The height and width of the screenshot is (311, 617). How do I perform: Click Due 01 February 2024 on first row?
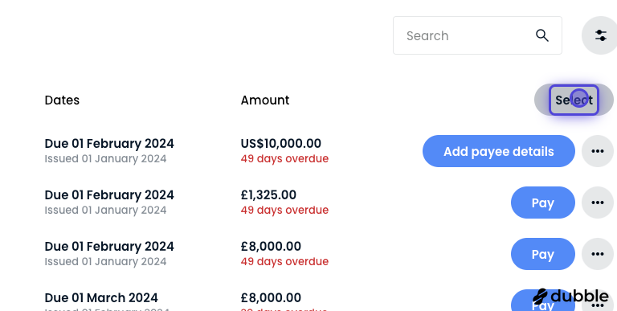(x=109, y=143)
